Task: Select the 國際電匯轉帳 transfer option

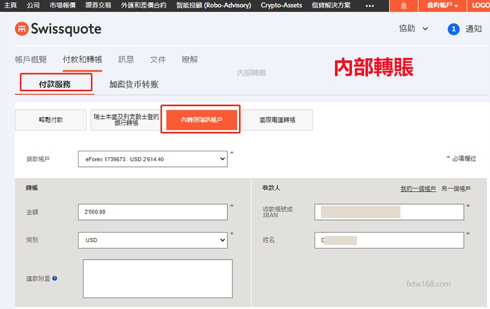Action: (x=277, y=120)
